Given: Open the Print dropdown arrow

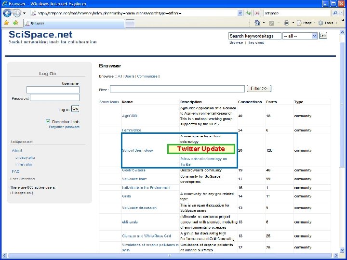Looking at the screenshot, I should click(293, 23).
